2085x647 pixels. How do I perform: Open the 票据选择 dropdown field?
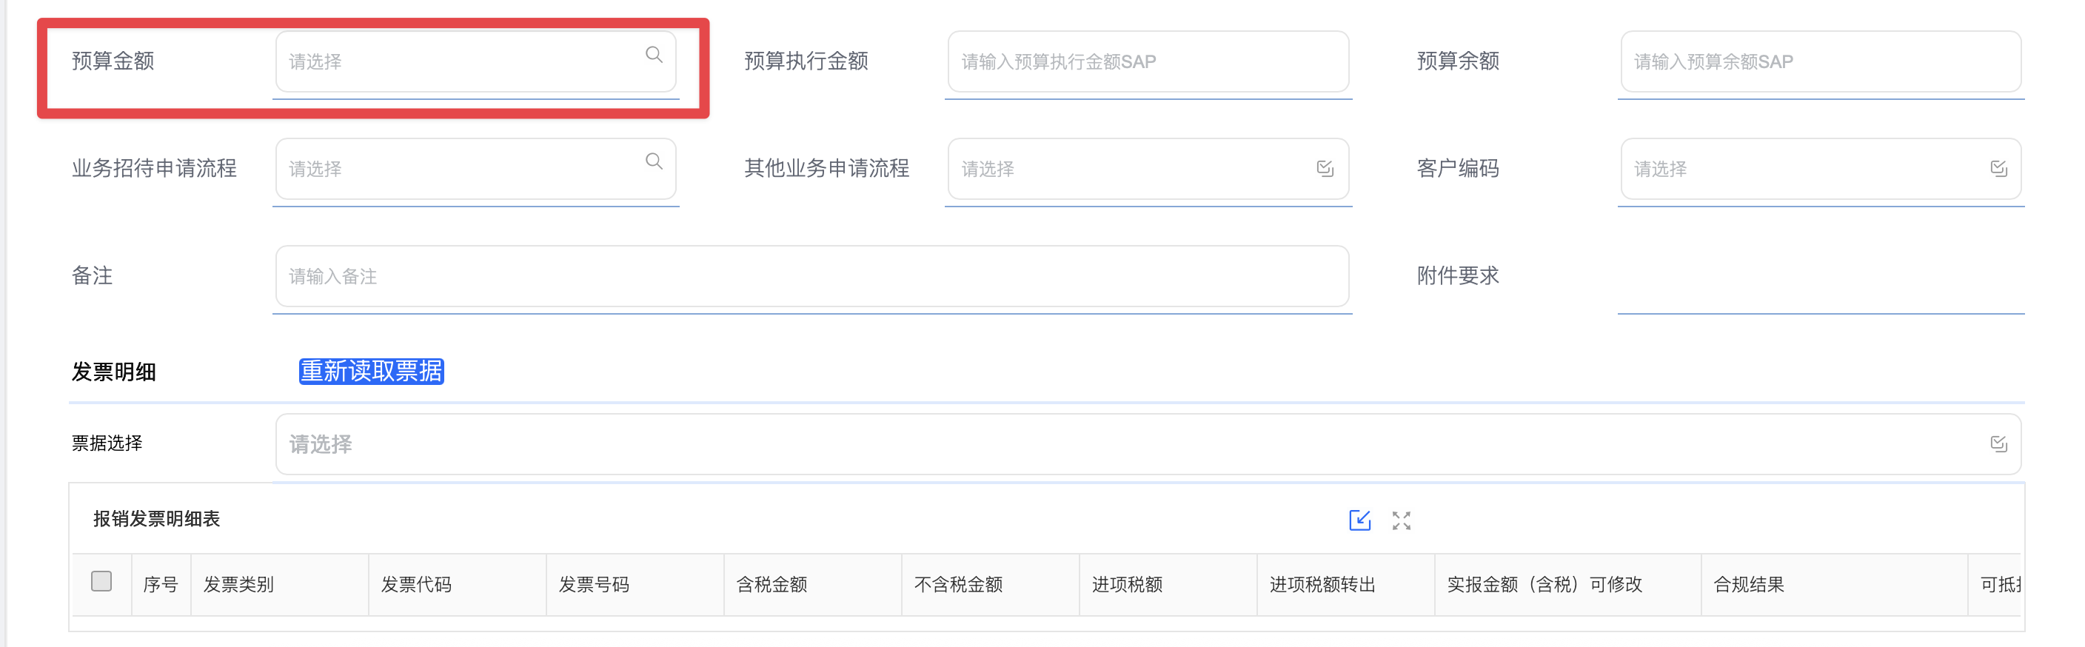[1148, 444]
